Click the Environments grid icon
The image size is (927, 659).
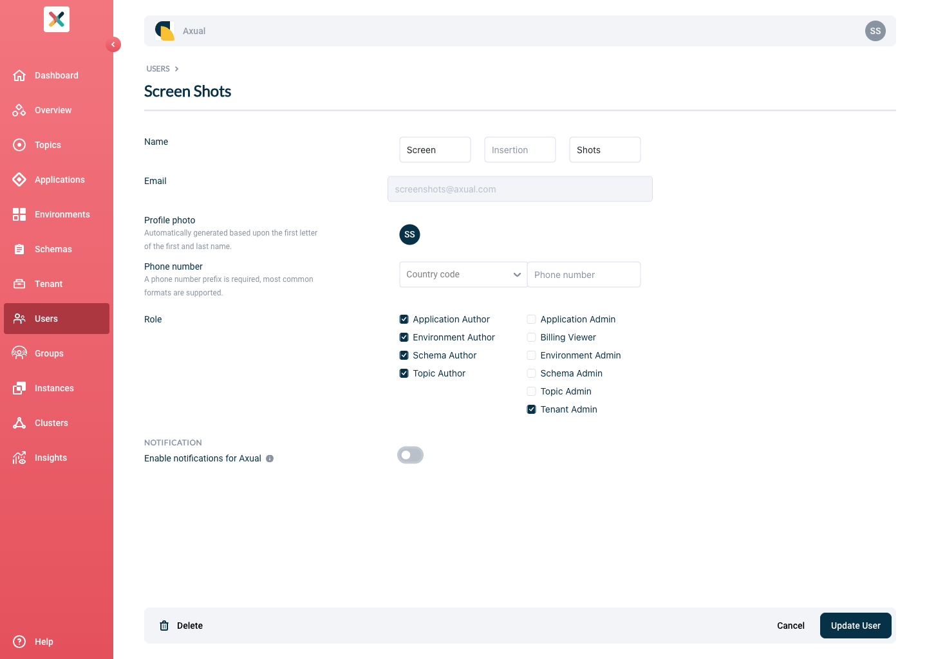coord(19,214)
